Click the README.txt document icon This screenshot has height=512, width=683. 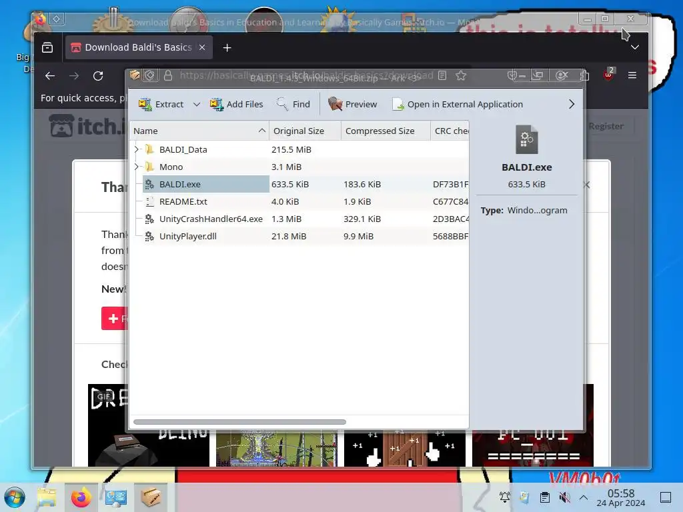coord(149,201)
